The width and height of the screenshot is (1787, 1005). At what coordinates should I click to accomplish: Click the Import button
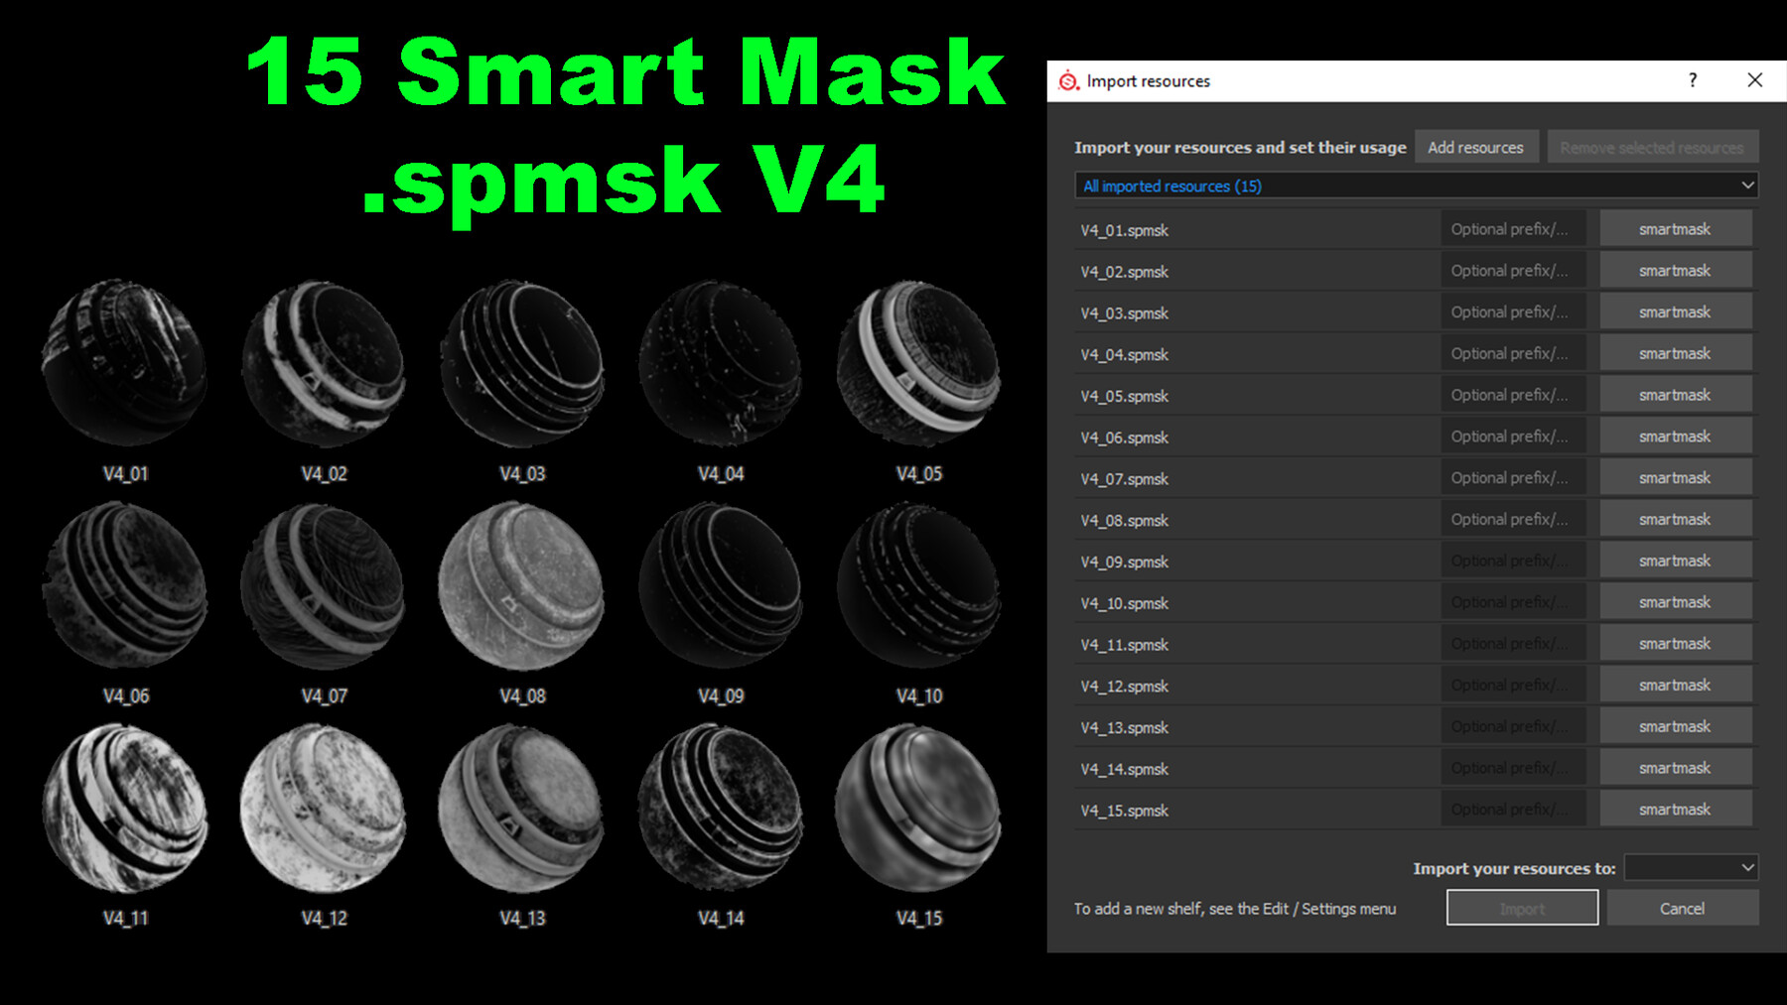(x=1521, y=908)
